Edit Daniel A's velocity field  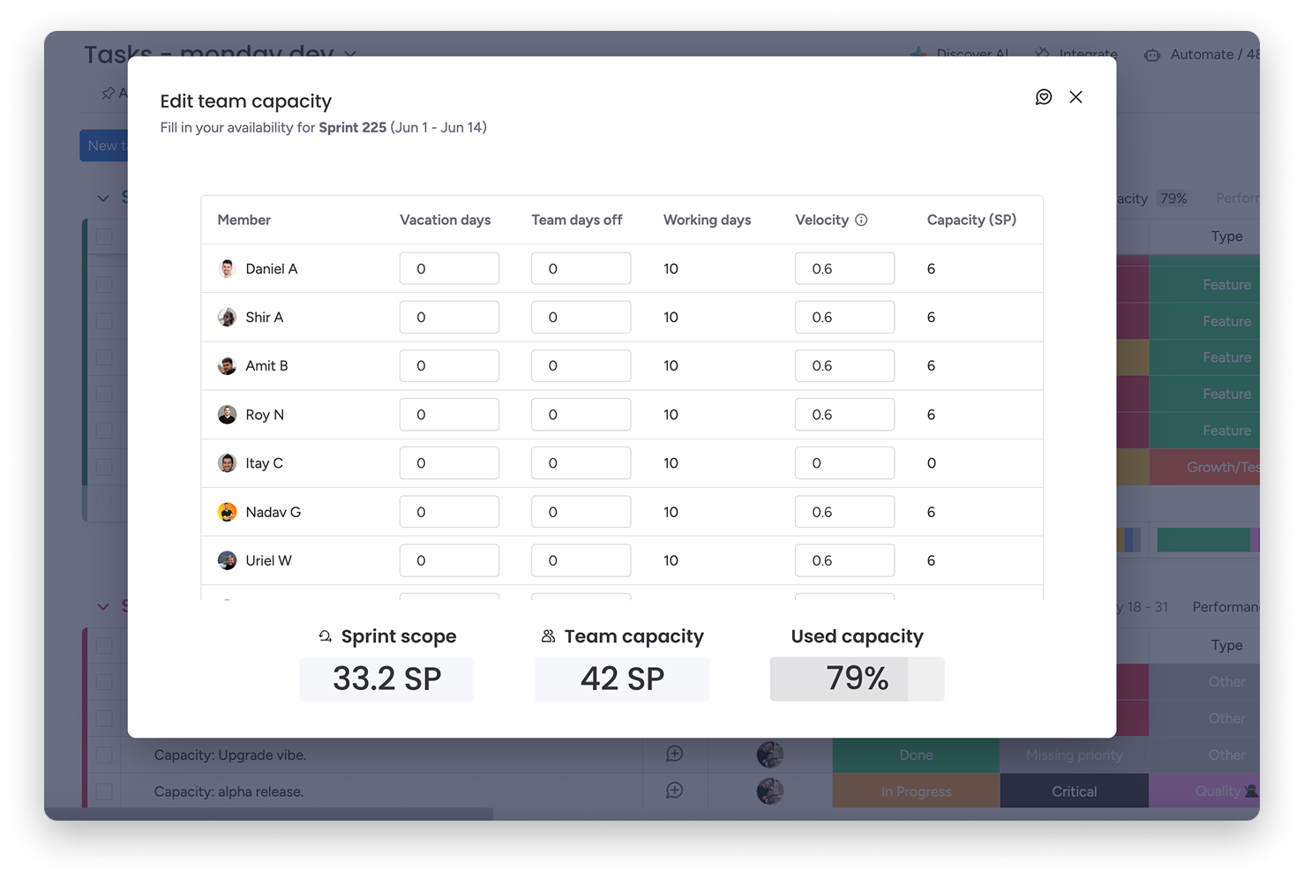pyautogui.click(x=844, y=268)
